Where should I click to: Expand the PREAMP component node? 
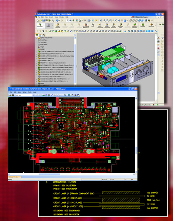tap(36, 63)
